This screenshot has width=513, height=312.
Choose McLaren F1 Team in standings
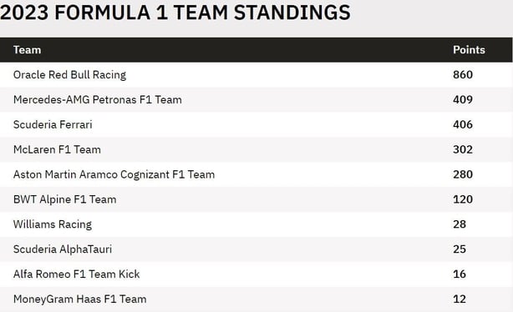57,149
